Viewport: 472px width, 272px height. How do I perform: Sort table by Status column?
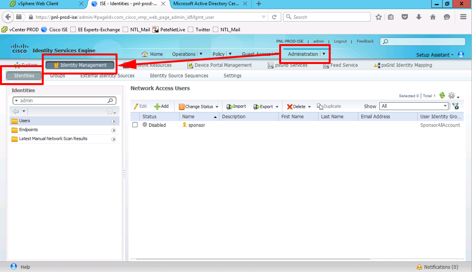(159, 116)
